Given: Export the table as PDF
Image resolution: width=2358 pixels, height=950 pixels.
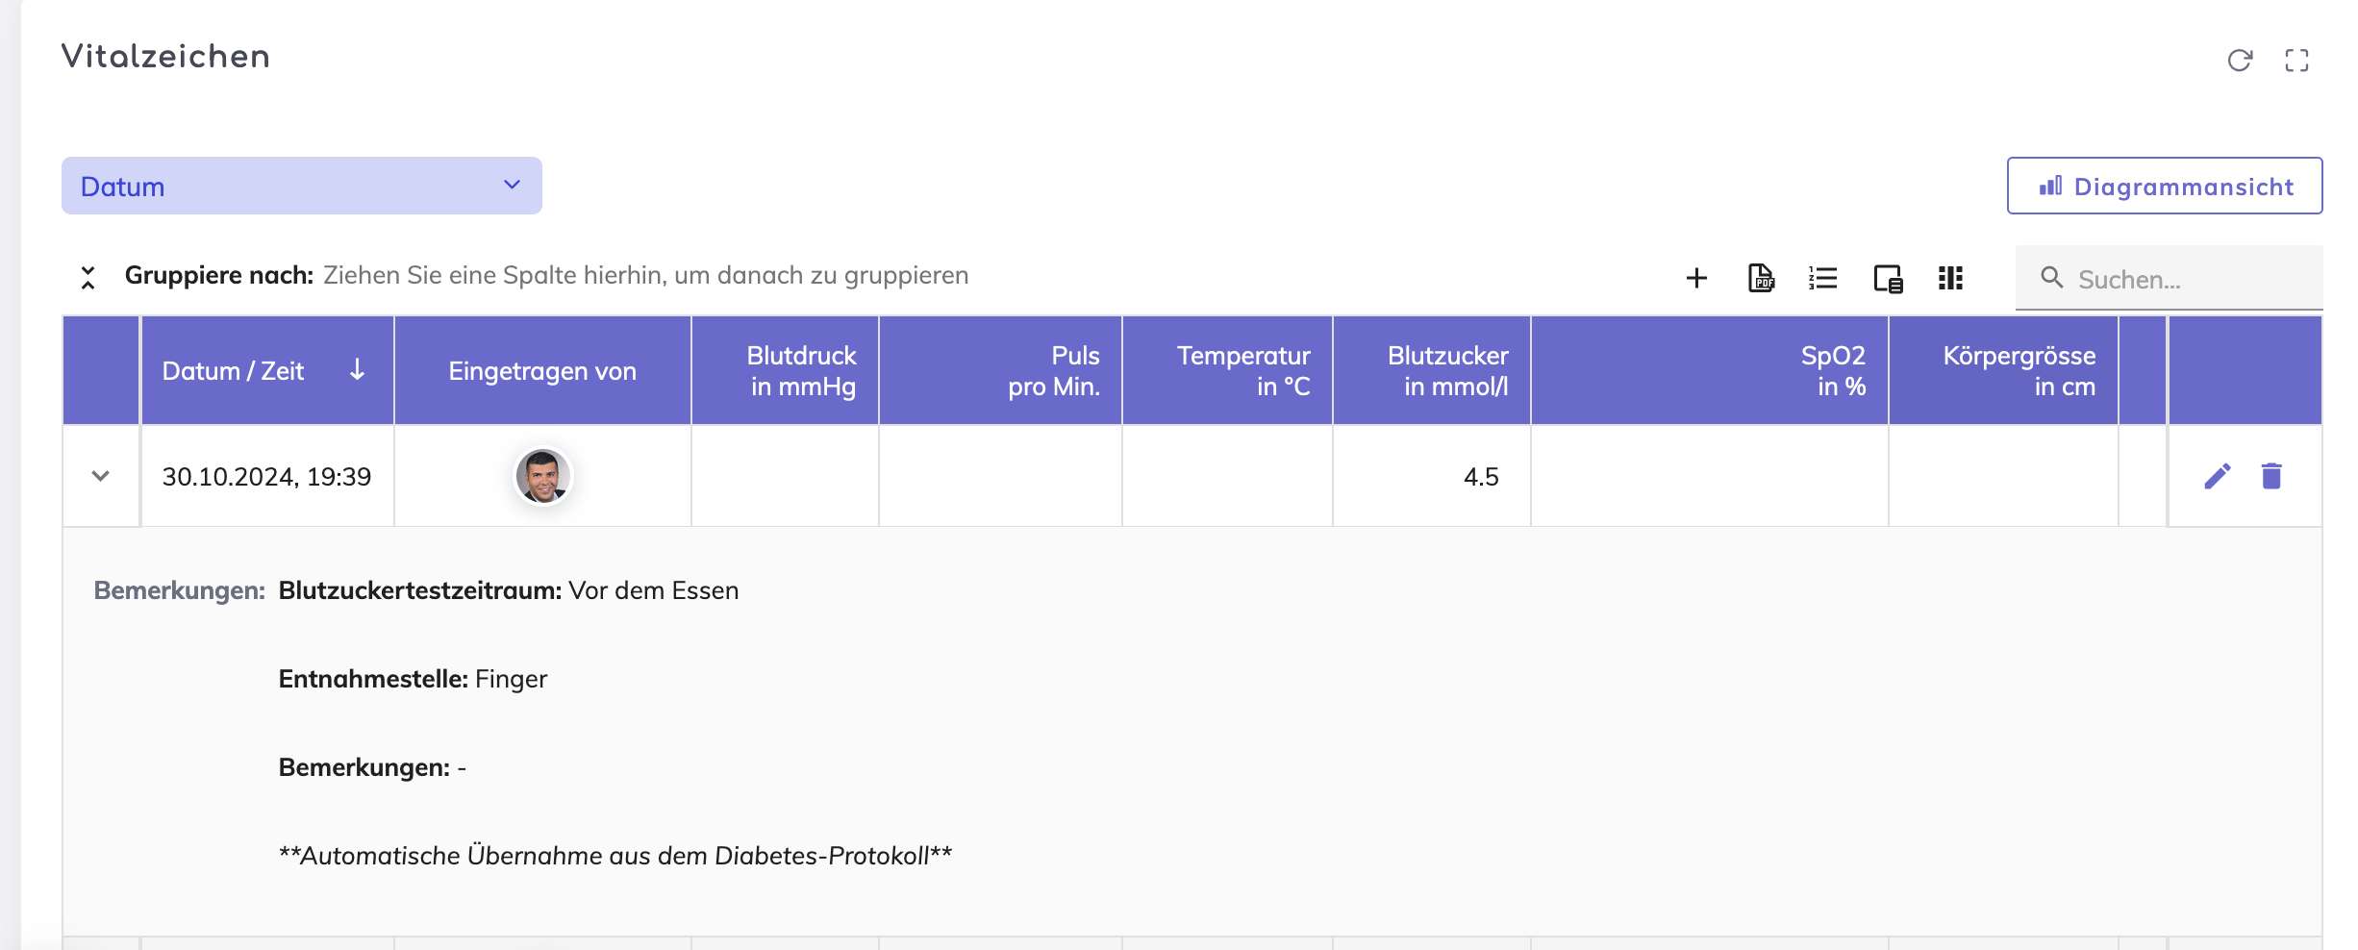Looking at the screenshot, I should coord(1761,279).
